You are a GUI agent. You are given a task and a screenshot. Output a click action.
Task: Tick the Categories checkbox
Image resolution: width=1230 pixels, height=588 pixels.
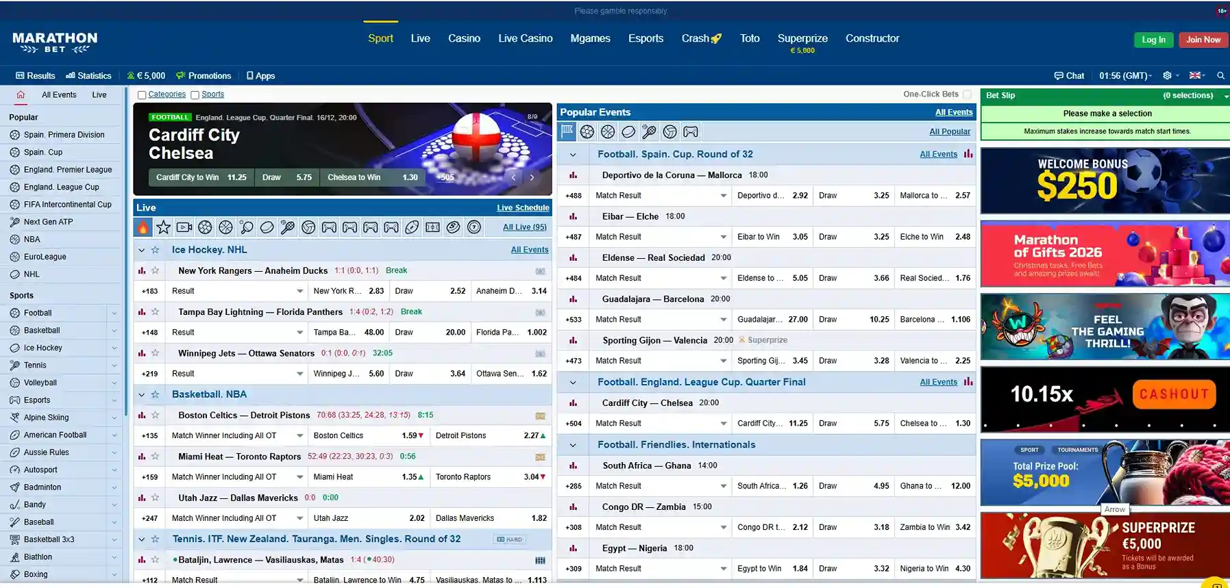click(x=142, y=95)
